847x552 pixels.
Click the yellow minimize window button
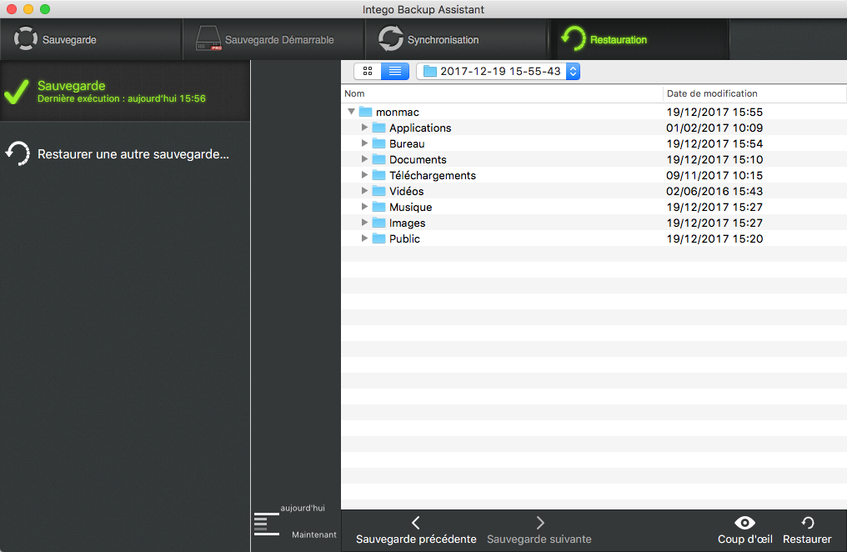pos(28,9)
